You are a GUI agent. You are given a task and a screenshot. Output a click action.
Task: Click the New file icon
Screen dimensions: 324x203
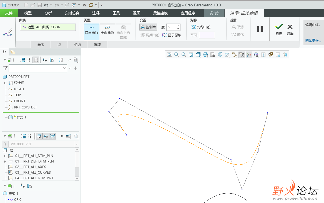(26, 5)
